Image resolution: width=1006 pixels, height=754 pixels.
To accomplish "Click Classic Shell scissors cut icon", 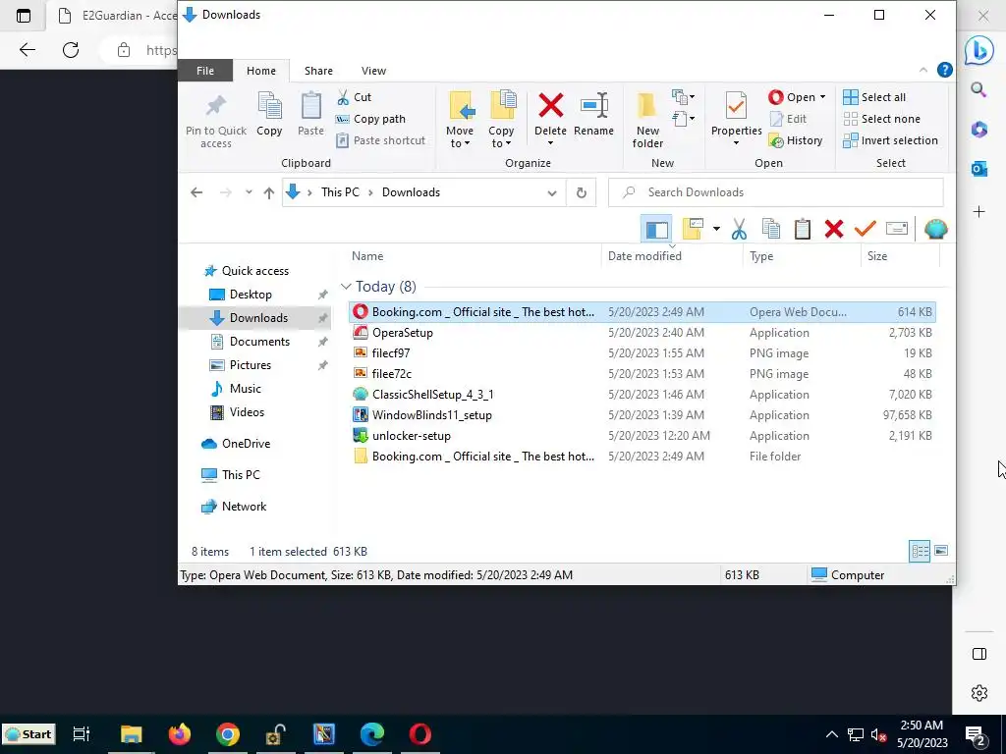I will point(739,229).
